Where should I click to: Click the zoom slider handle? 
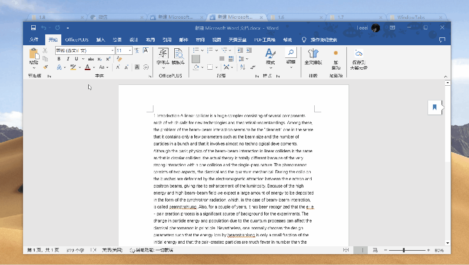(x=404, y=250)
